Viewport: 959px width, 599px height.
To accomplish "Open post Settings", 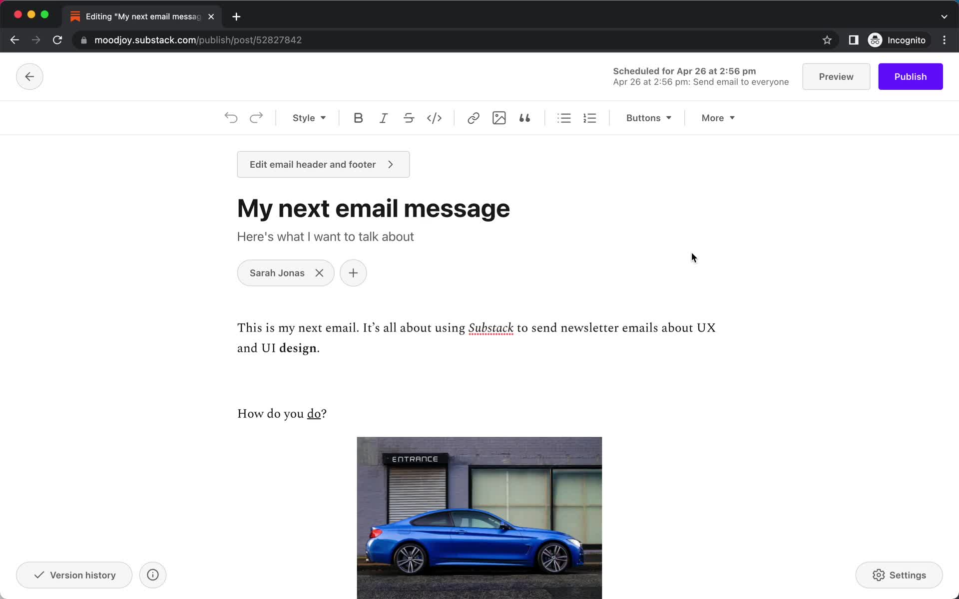I will [899, 575].
